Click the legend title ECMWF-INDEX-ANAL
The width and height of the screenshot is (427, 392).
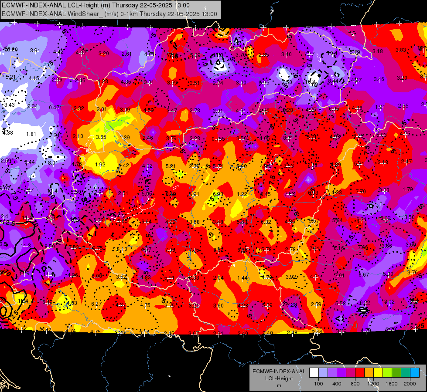coord(279,372)
